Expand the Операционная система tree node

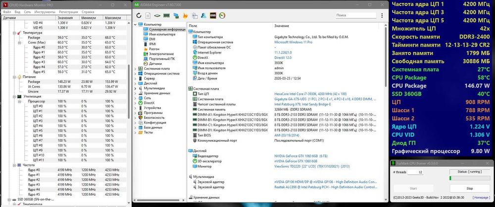click(x=136, y=73)
